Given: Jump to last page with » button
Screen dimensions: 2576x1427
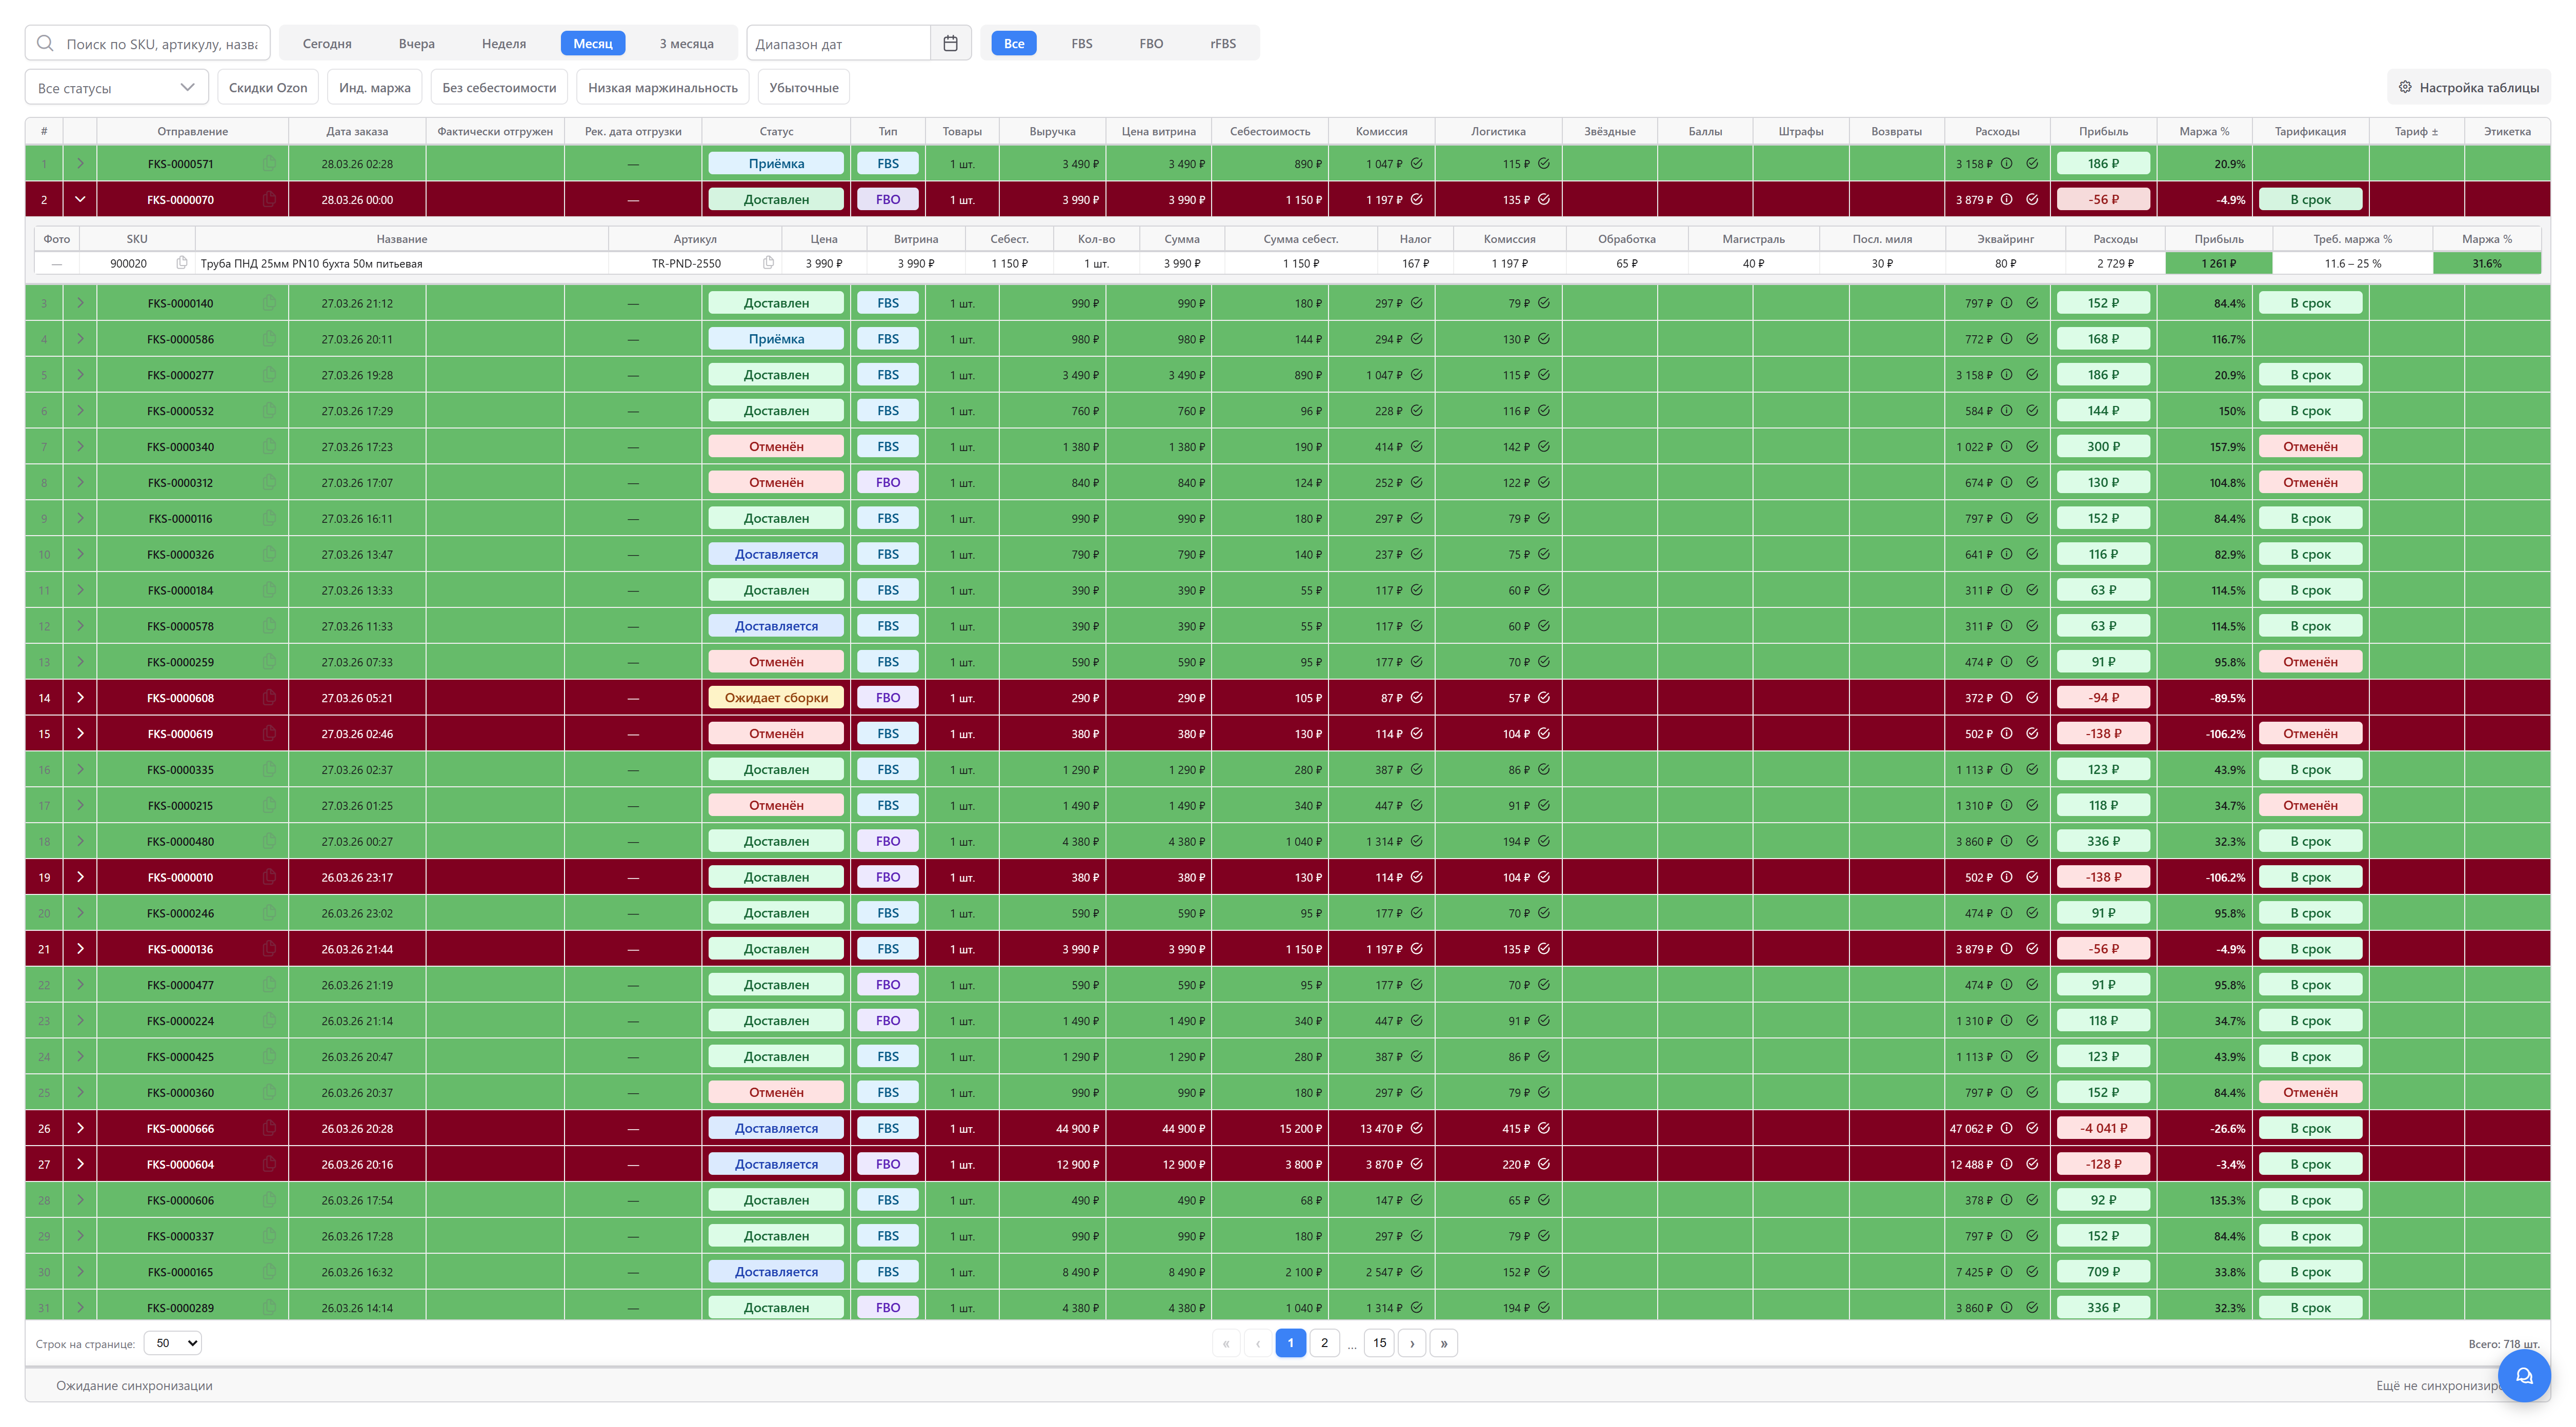Looking at the screenshot, I should pos(1443,1343).
